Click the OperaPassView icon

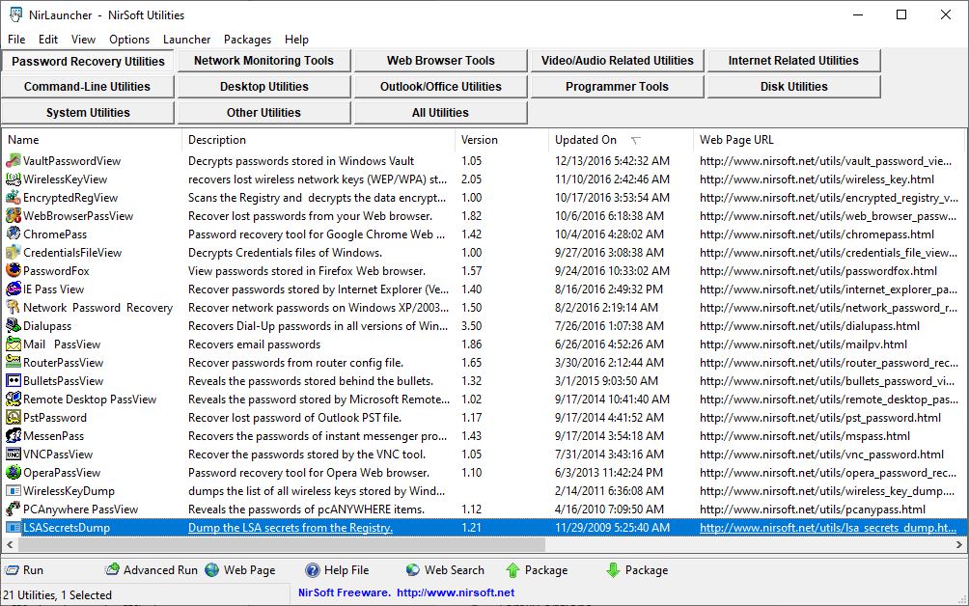point(13,473)
